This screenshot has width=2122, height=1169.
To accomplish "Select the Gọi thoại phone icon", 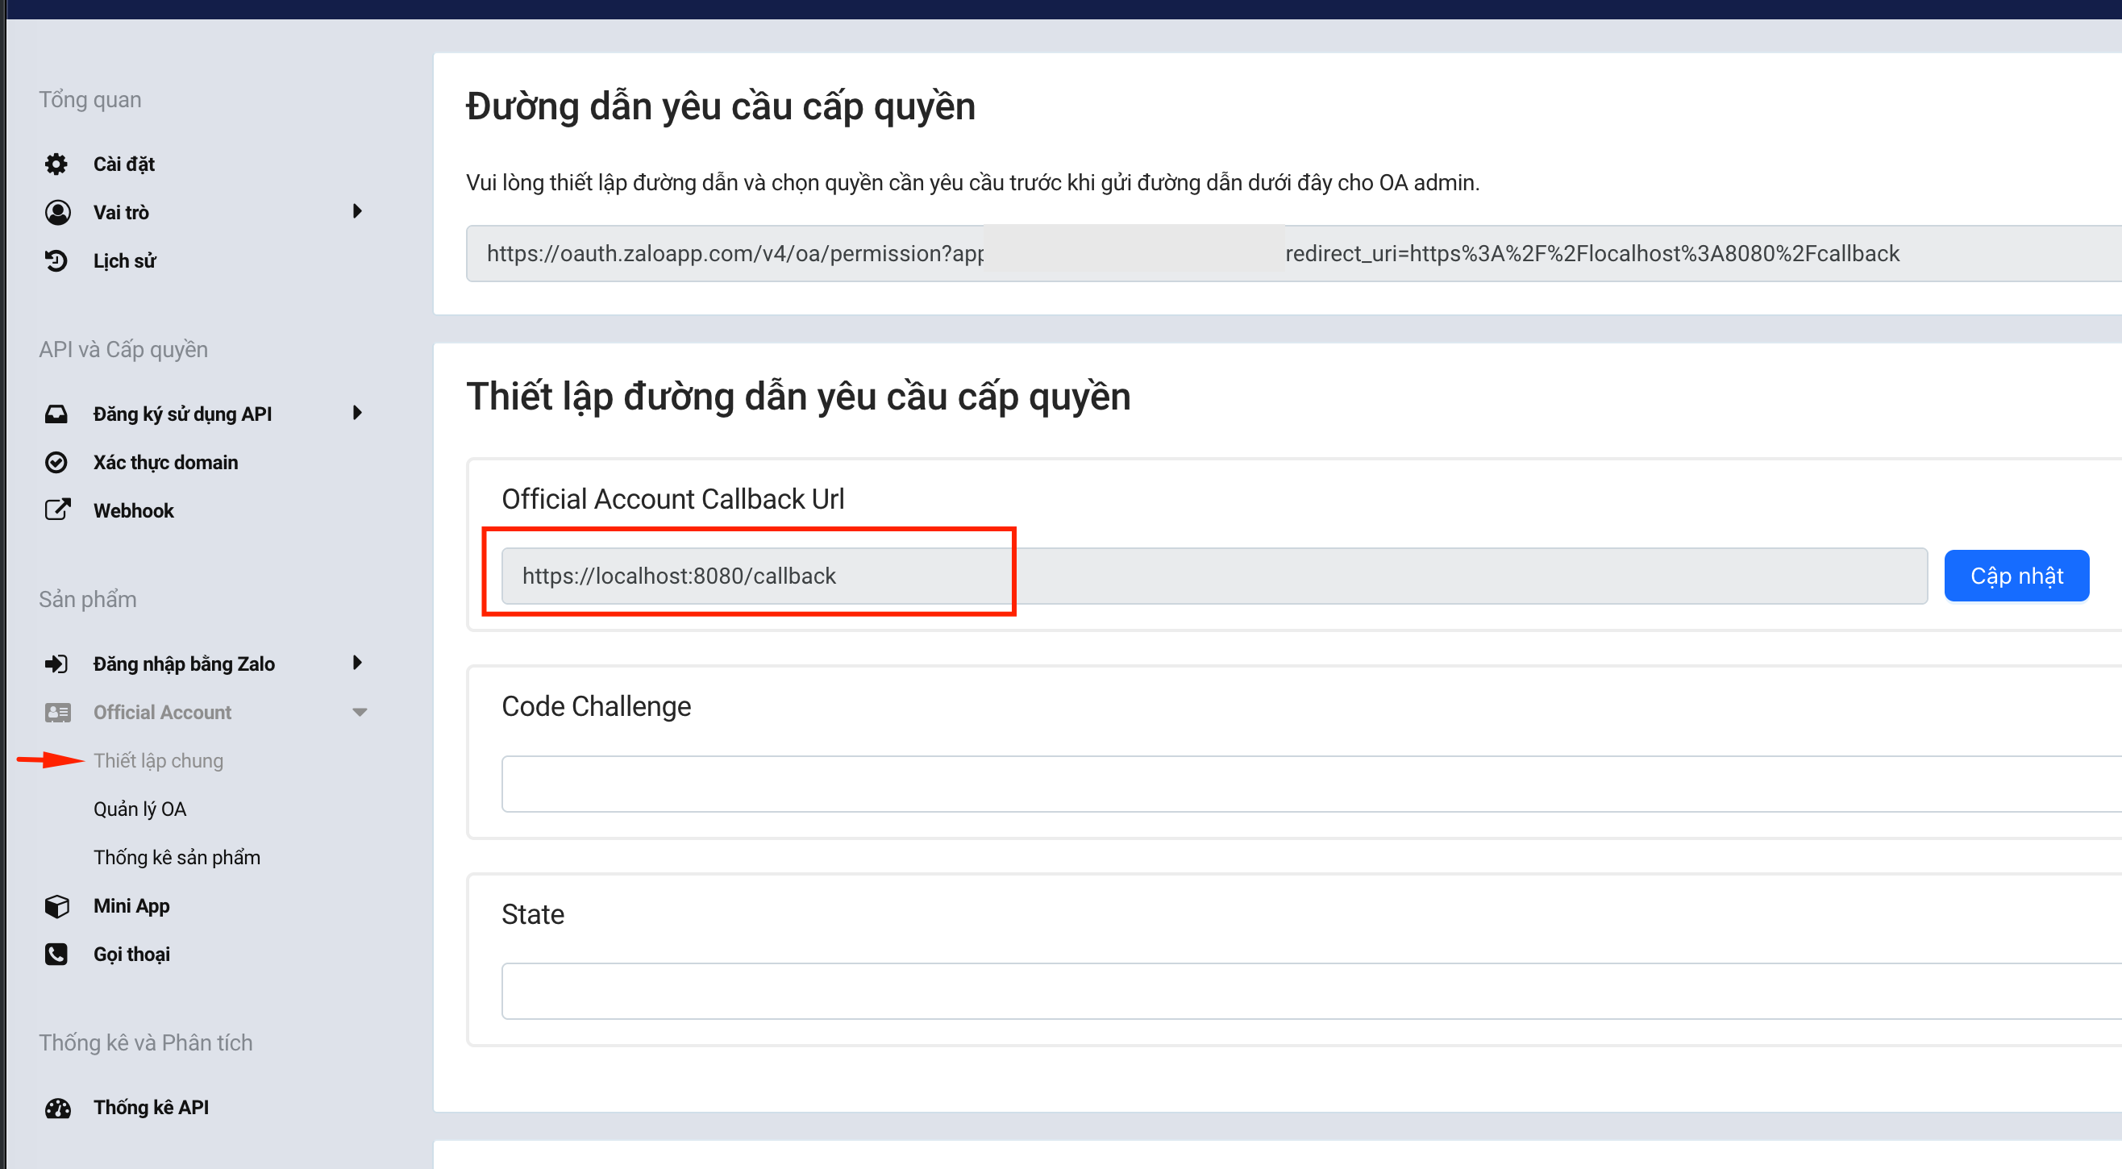I will click(x=56, y=953).
